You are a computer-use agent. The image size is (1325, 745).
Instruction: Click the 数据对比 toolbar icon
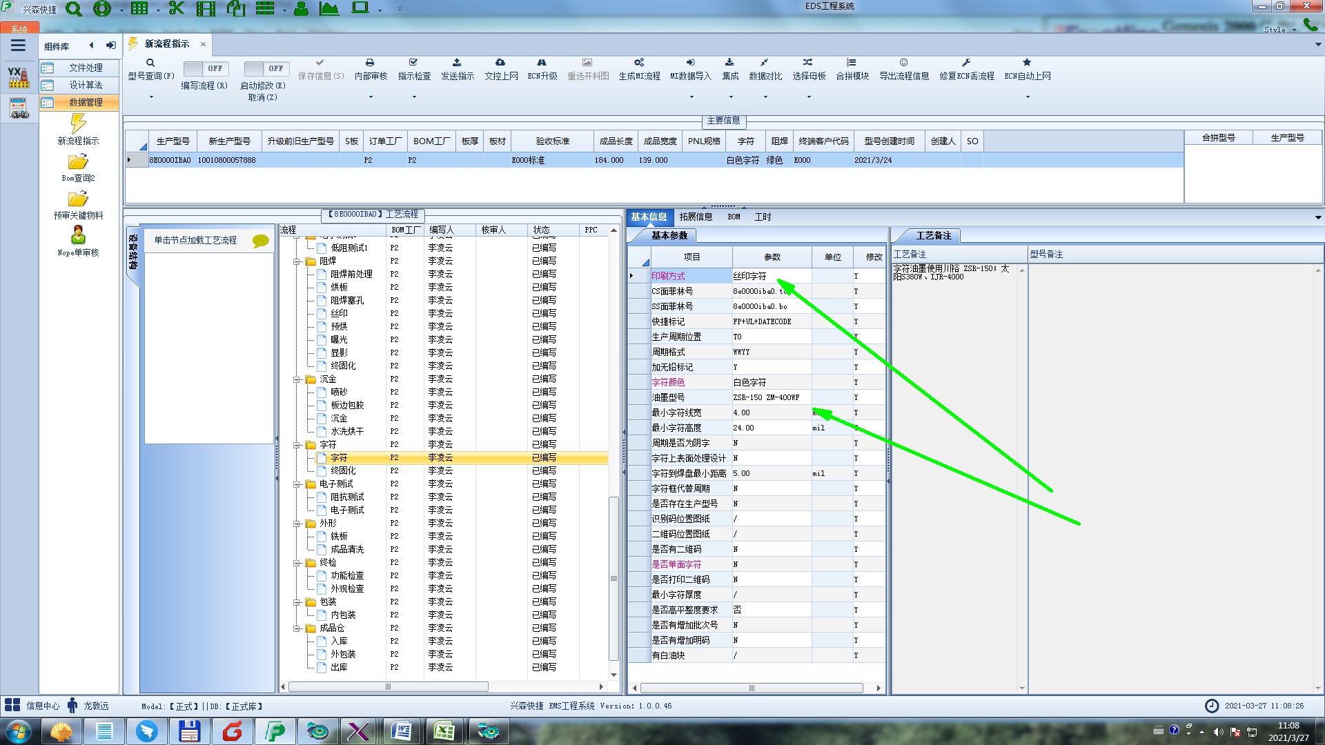pyautogui.click(x=765, y=63)
